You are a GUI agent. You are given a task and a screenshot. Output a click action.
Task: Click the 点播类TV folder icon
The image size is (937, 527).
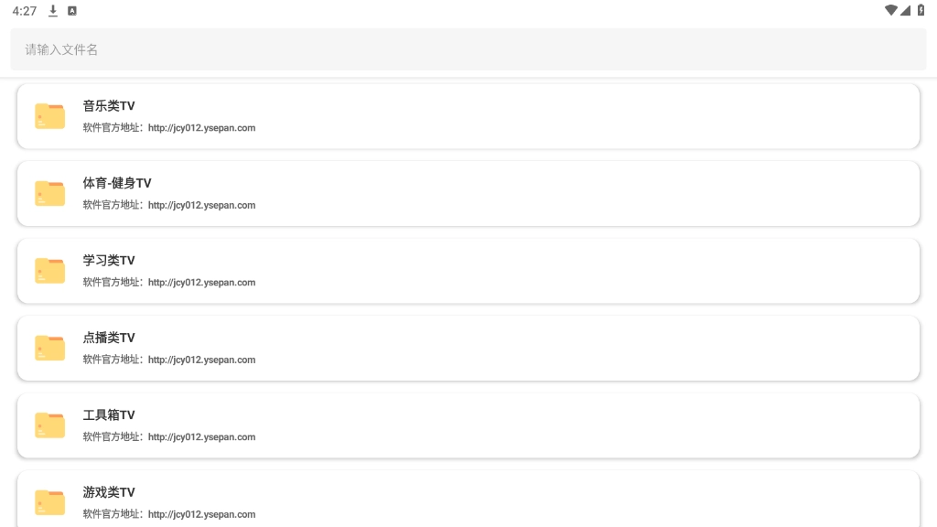pyautogui.click(x=50, y=348)
